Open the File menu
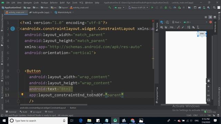 click(x=8, y=3)
